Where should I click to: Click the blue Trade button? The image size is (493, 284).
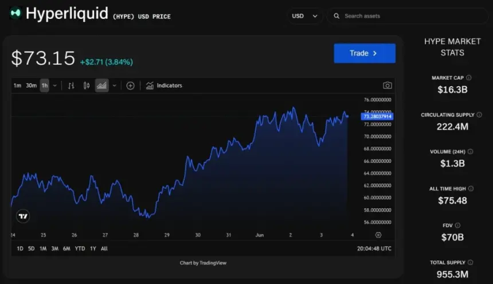click(365, 53)
